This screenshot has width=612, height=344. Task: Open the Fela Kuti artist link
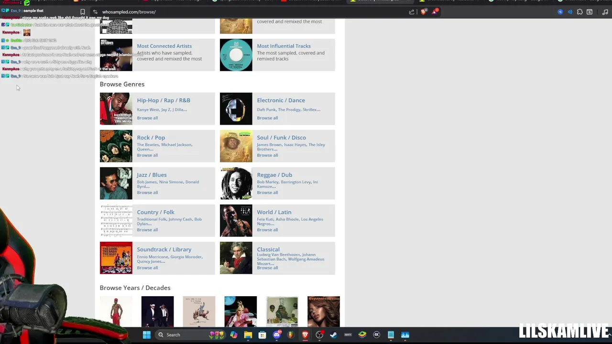pos(265,219)
